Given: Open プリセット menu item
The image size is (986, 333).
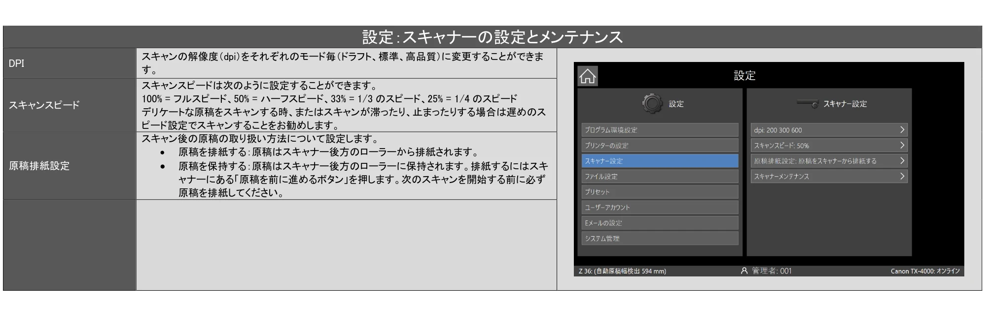Looking at the screenshot, I should [660, 192].
